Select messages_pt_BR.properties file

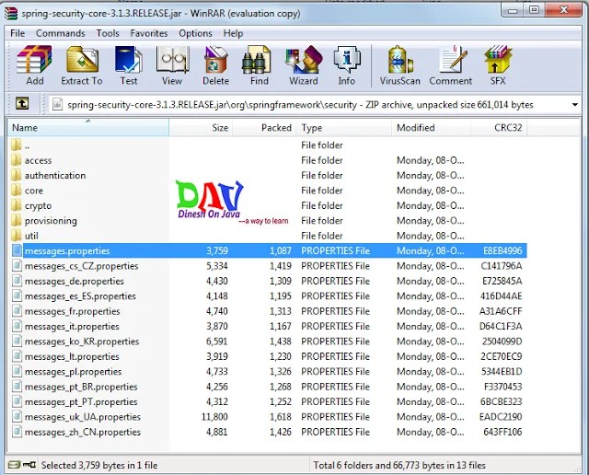pyautogui.click(x=267, y=387)
